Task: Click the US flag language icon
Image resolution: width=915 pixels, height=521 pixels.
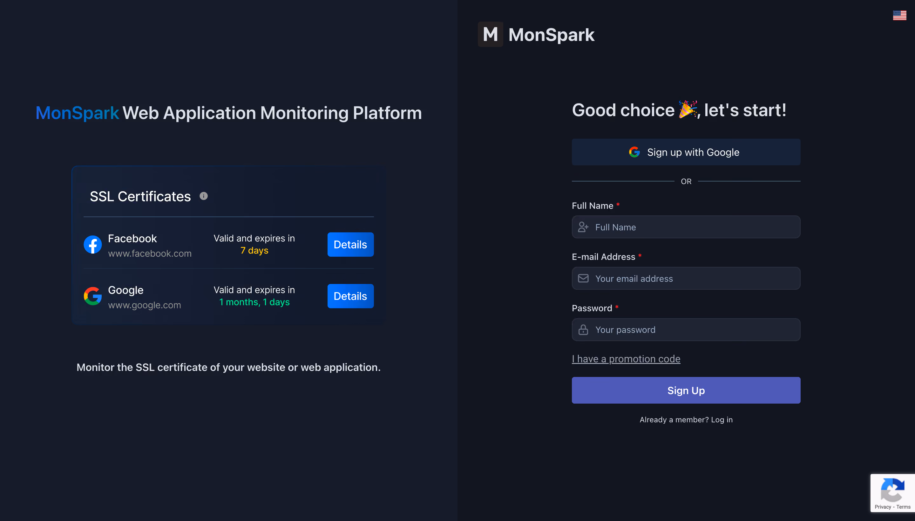Action: pyautogui.click(x=899, y=15)
